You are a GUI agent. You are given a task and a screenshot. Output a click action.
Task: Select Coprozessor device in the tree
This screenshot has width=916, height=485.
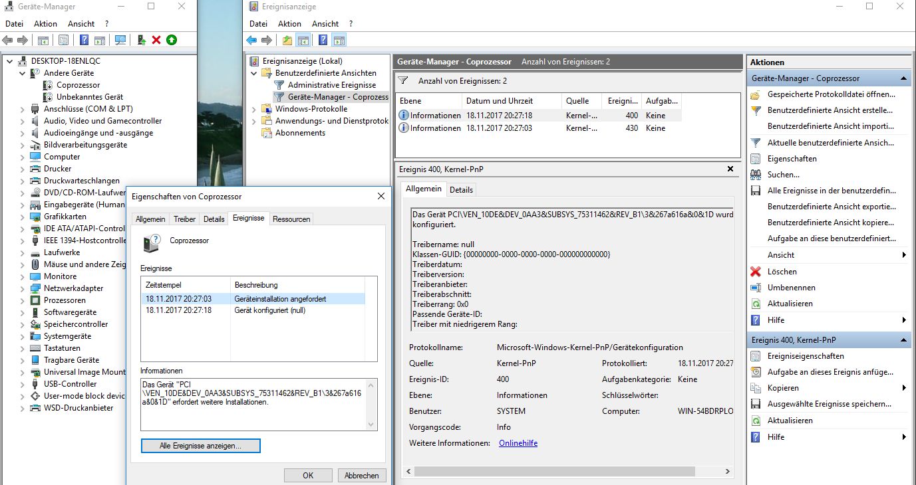point(78,85)
